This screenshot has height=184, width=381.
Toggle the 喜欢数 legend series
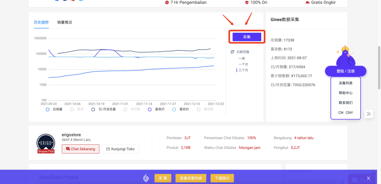point(205,109)
